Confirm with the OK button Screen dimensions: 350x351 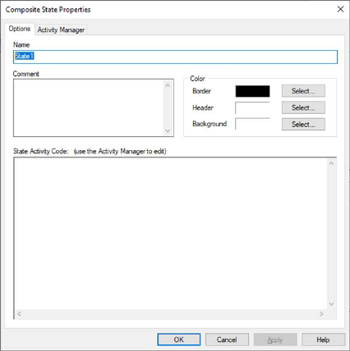point(179,340)
